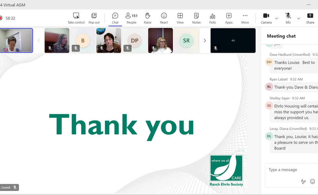This screenshot has height=195, width=318.
Task: Click the Type a message field
Action: (x=289, y=170)
